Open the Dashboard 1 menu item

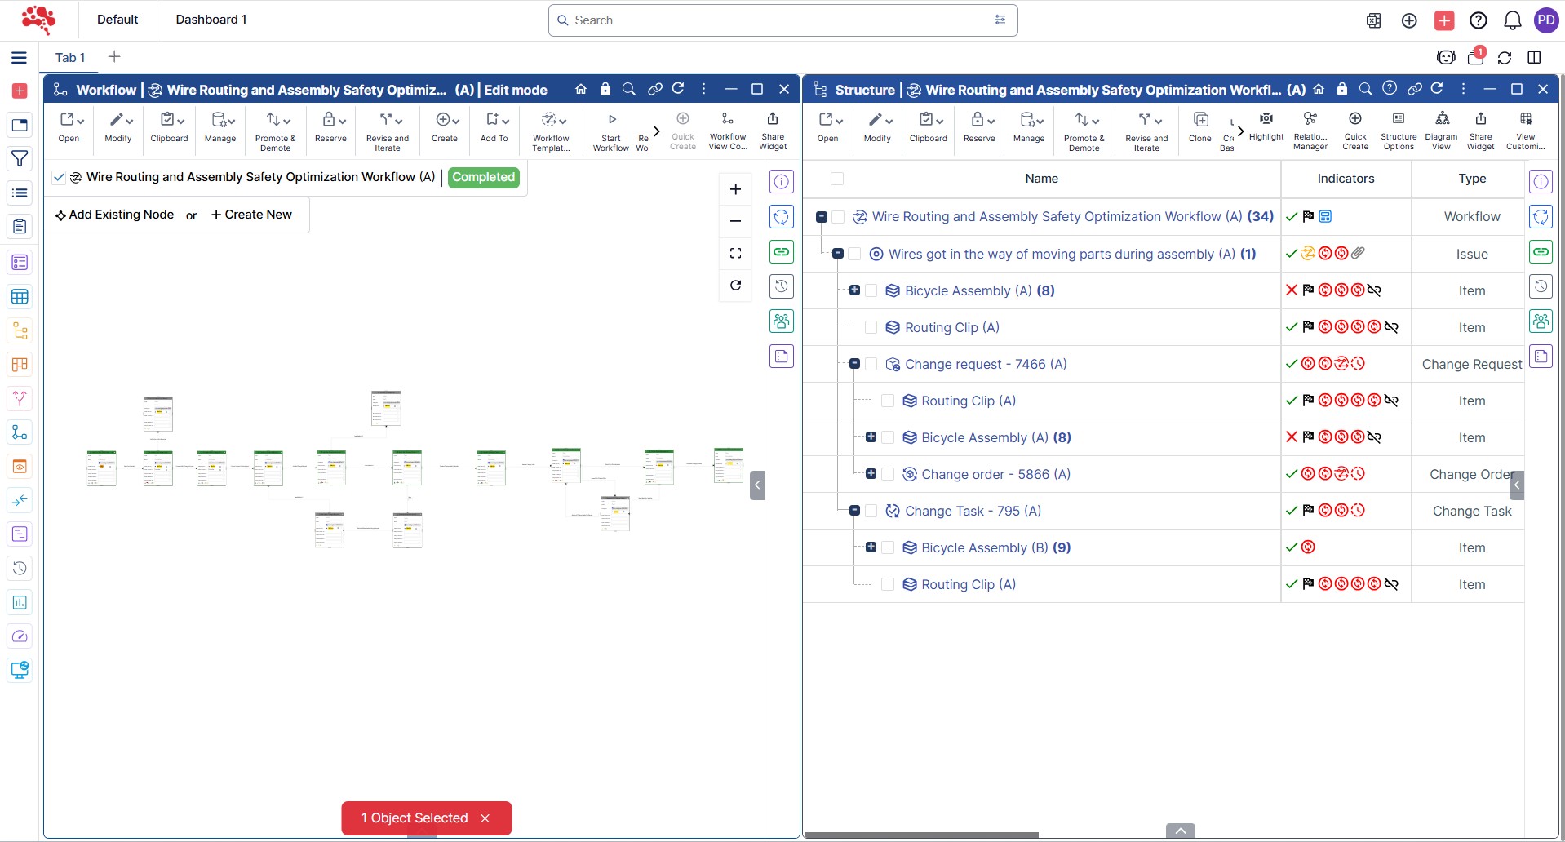[x=211, y=20]
